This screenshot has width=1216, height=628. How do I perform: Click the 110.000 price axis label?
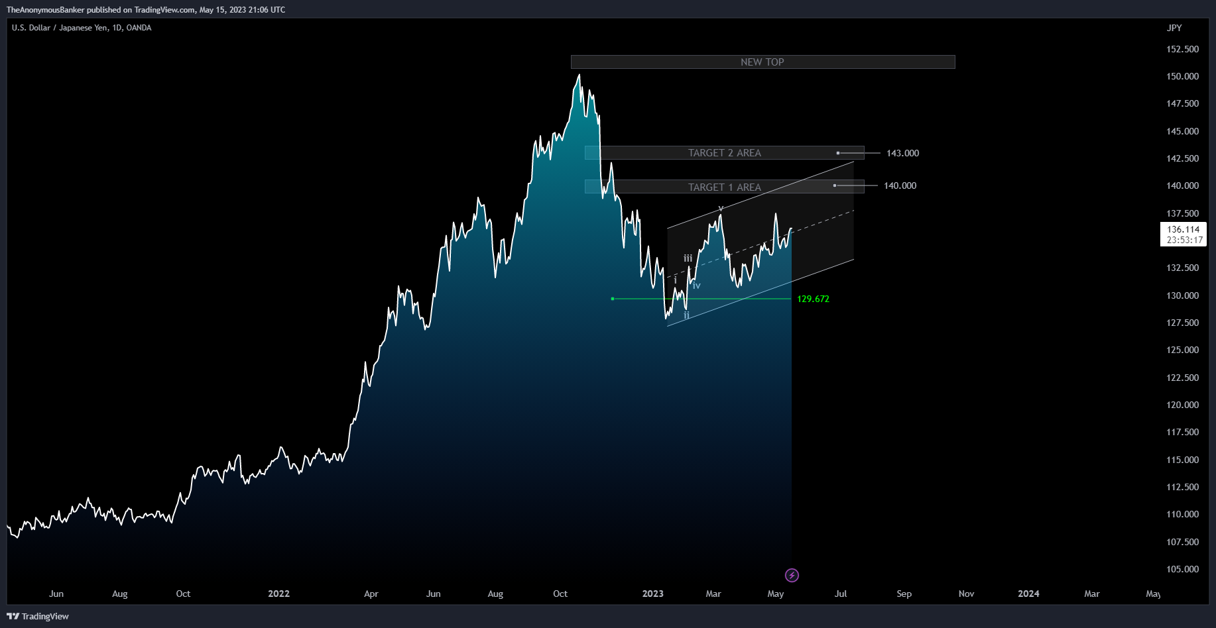pyautogui.click(x=1183, y=514)
